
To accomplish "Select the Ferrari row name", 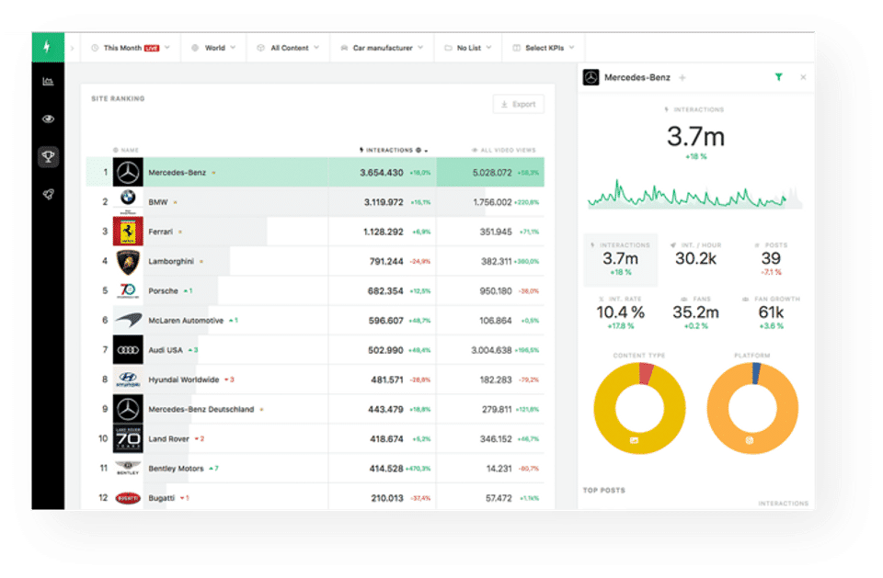I will point(160,232).
